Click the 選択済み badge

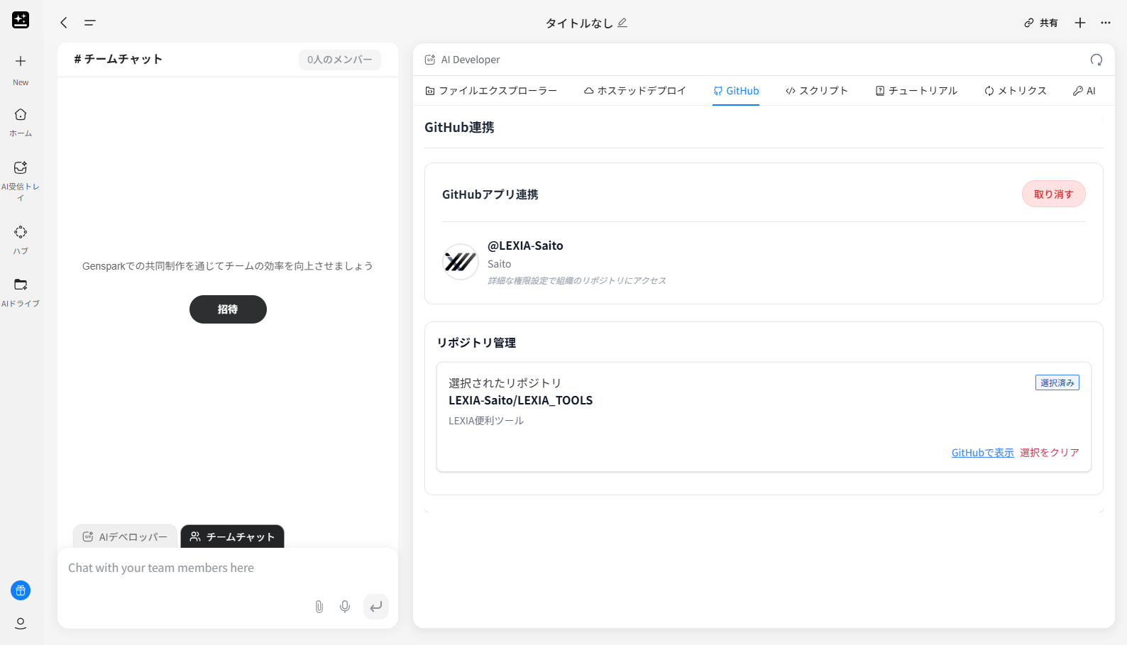coord(1057,382)
